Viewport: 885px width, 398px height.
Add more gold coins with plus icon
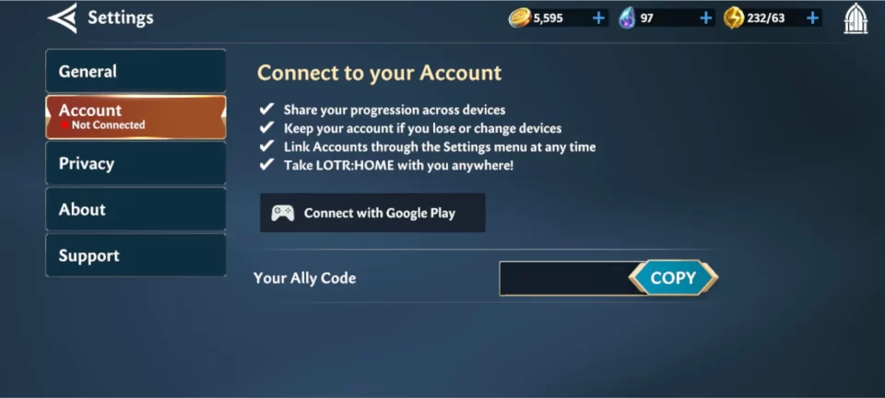click(598, 18)
